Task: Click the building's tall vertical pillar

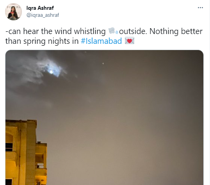Action: 31,153
